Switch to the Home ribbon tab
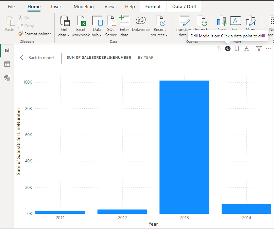 [x=34, y=7]
